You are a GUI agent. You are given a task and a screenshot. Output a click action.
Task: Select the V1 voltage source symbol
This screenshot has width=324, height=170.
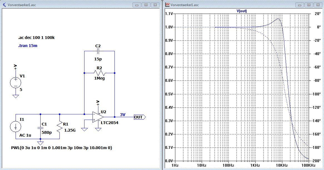point(16,82)
